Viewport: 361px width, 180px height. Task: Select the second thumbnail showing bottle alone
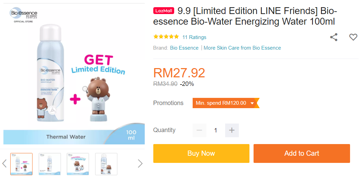click(50, 164)
